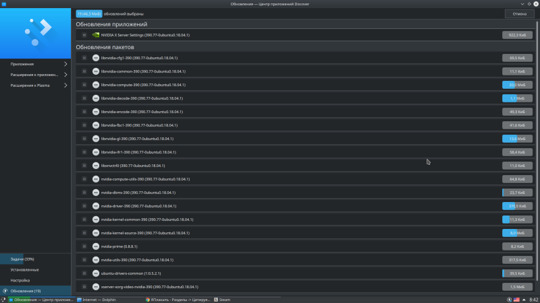
Task: Click package icon for libnvidia-encode-390
Action: click(96, 112)
